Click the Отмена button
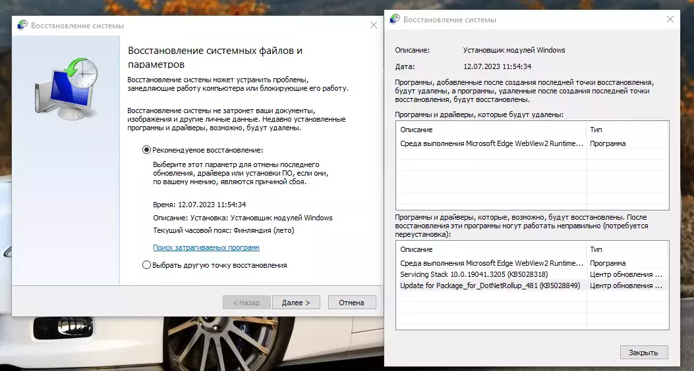 352,303
